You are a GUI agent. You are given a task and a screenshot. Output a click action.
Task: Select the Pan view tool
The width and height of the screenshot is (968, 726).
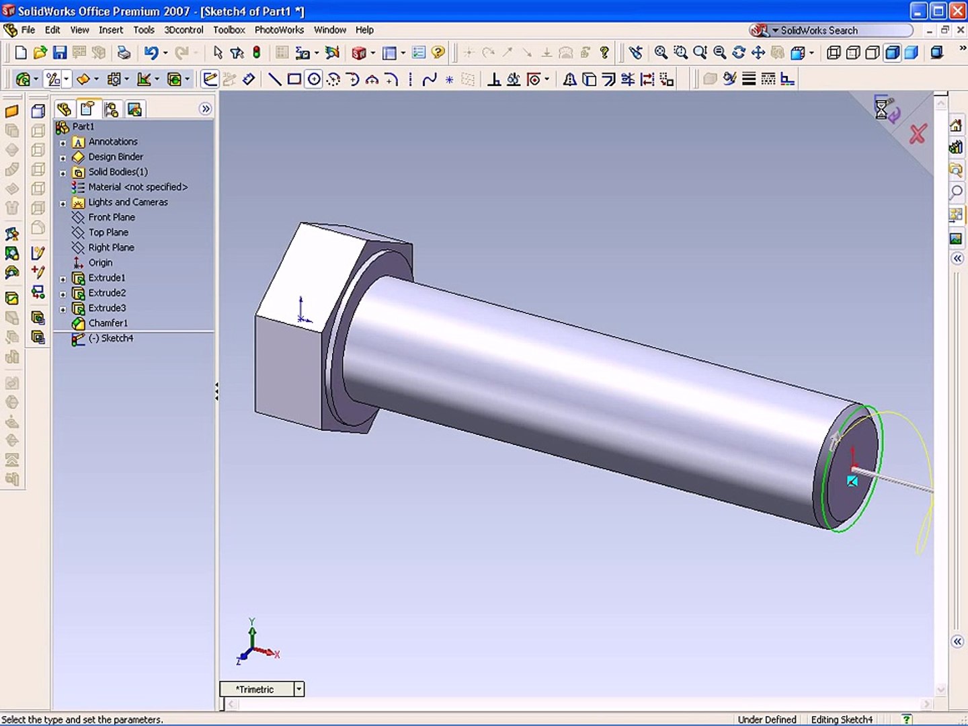tap(758, 52)
